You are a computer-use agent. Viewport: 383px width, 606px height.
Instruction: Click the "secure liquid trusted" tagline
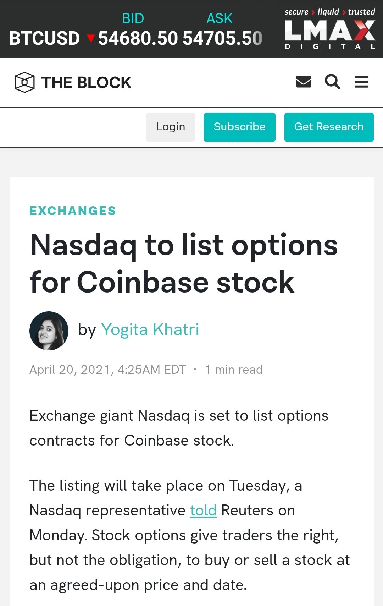point(330,12)
